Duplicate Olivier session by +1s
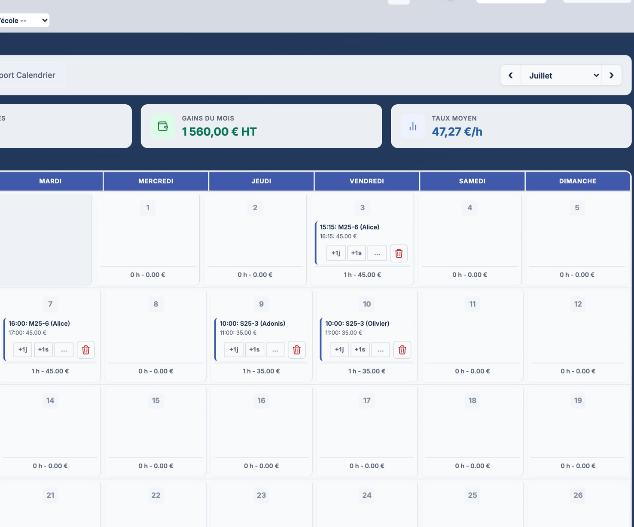 [360, 350]
